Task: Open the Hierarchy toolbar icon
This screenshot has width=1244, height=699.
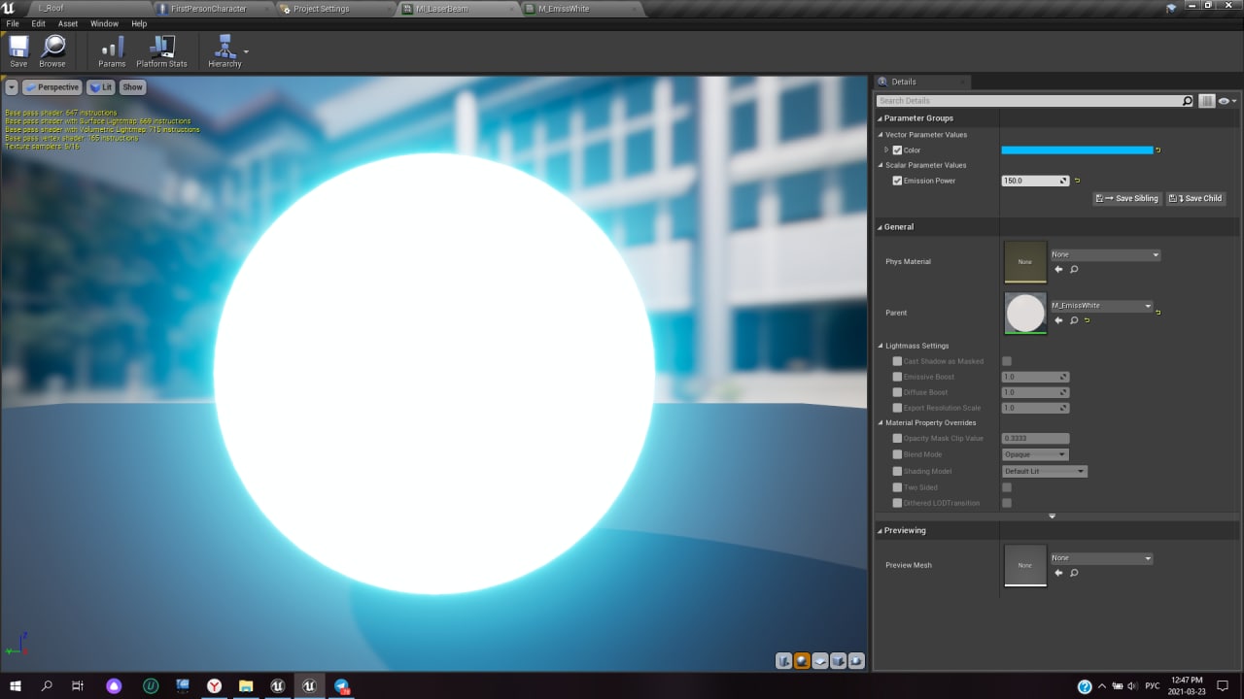Action: pos(225,51)
